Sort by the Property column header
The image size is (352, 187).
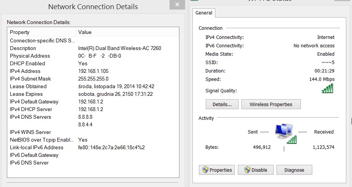(42, 32)
